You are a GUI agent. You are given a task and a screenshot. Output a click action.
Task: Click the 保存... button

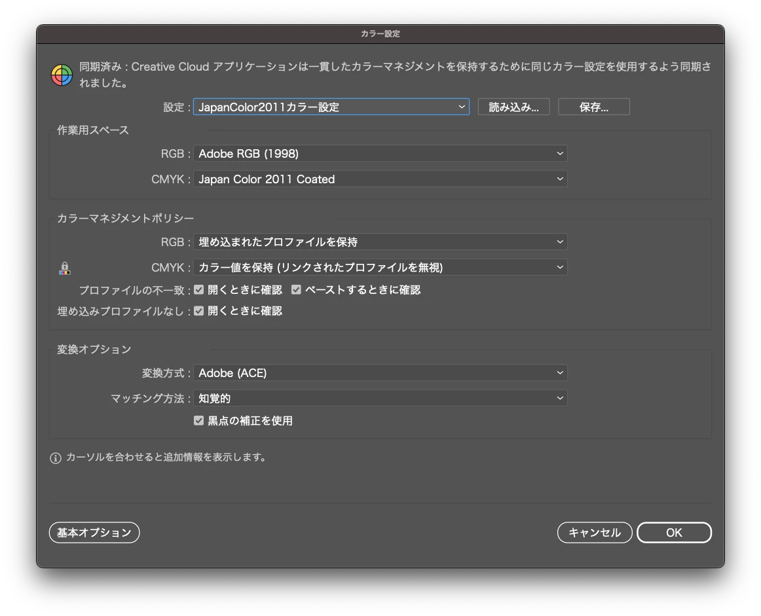point(593,107)
